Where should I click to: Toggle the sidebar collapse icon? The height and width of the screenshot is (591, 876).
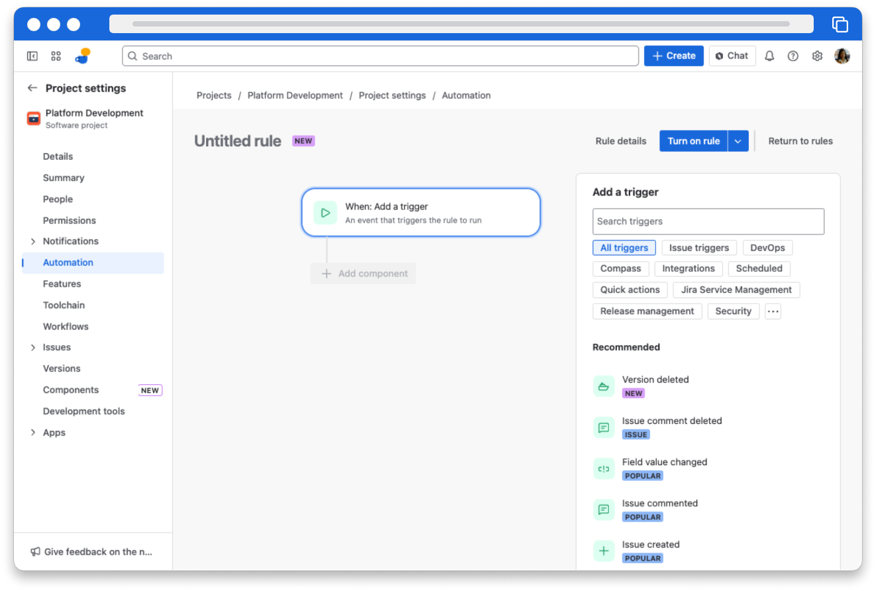[32, 56]
